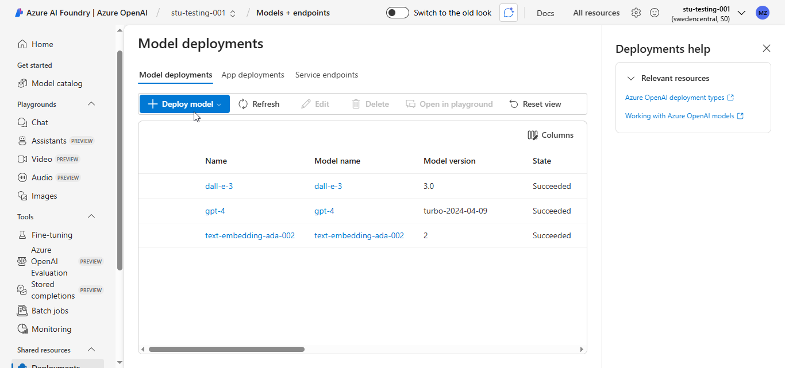Close the Deployments help panel
This screenshot has width=785, height=368.
click(767, 48)
